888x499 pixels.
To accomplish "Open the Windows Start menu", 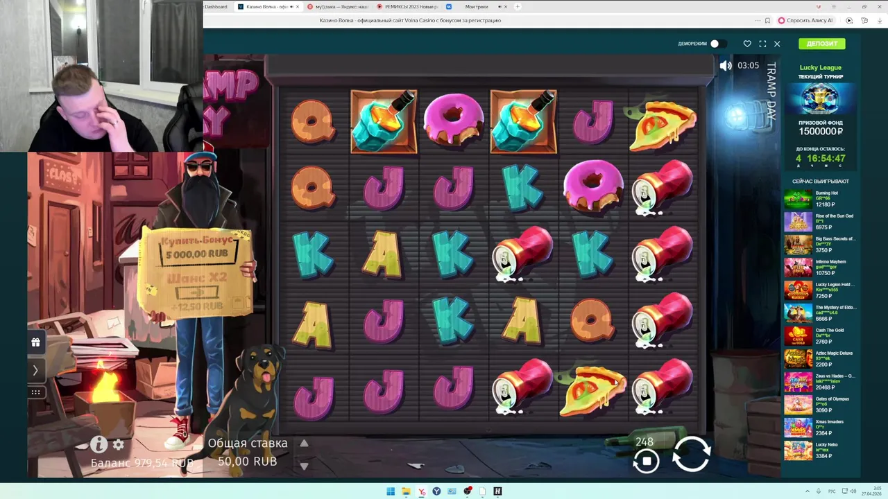I will [391, 491].
